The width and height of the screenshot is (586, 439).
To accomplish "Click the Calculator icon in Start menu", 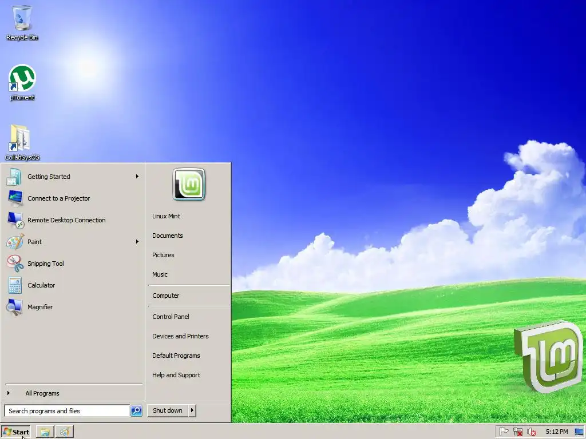I will point(15,285).
